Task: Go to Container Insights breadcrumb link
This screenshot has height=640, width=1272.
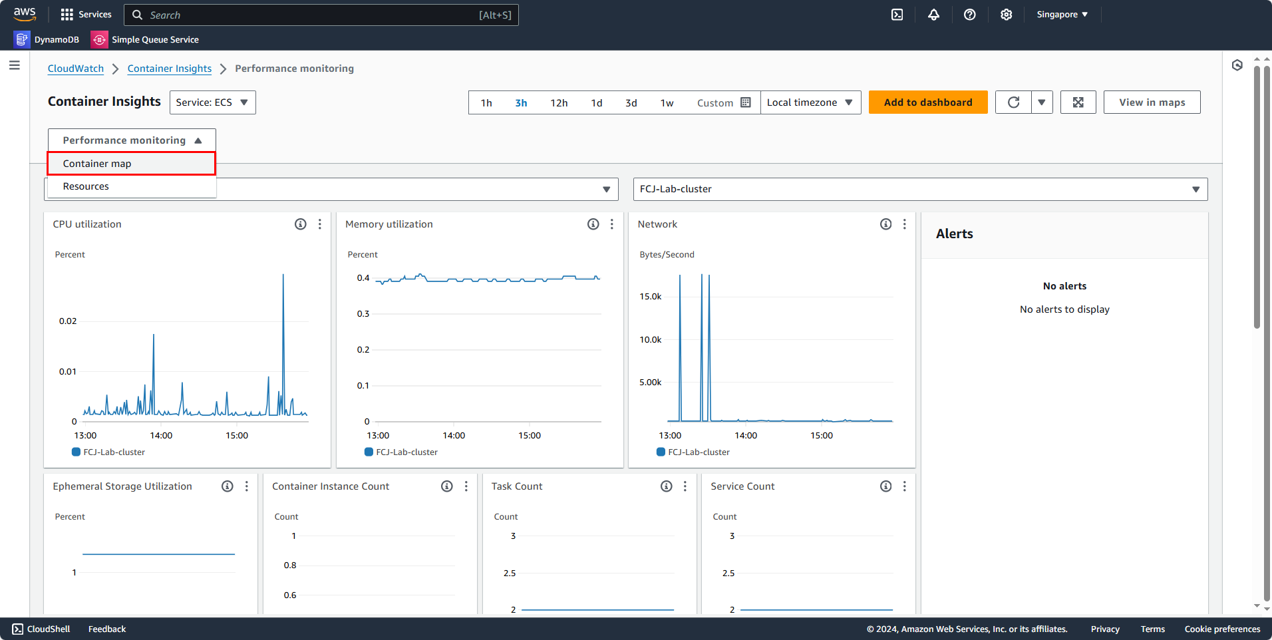Action: click(x=170, y=69)
